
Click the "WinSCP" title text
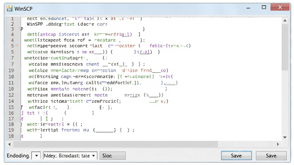click(24, 9)
